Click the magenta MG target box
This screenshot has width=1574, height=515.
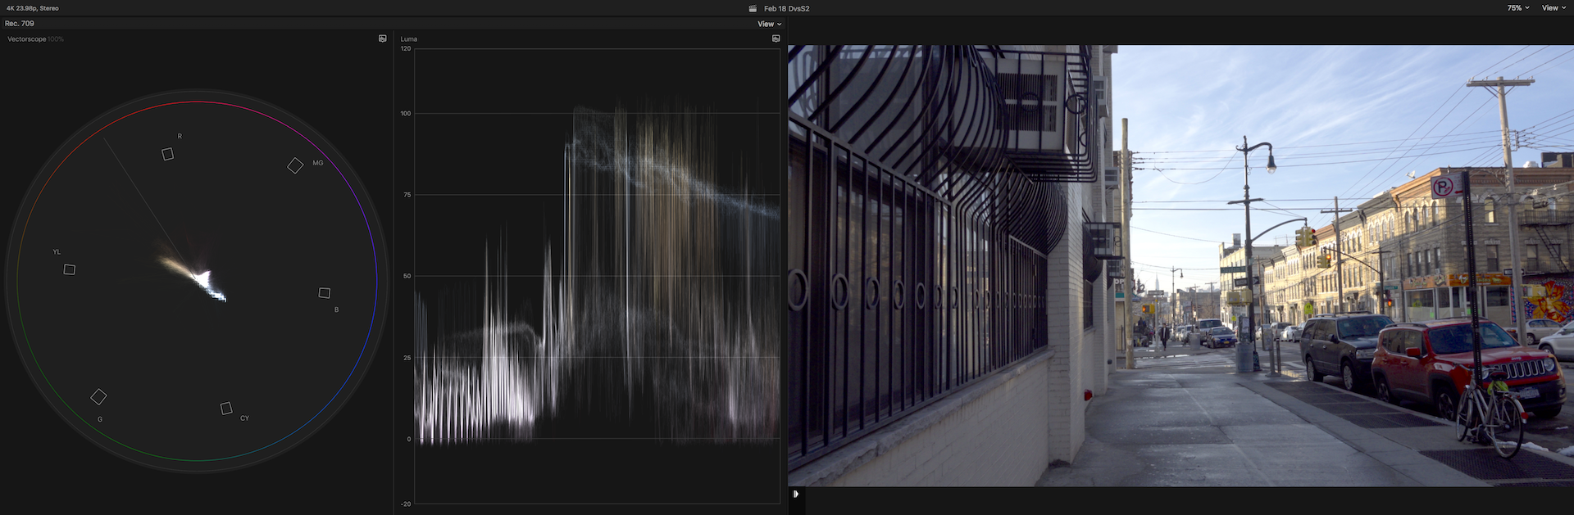tap(295, 166)
